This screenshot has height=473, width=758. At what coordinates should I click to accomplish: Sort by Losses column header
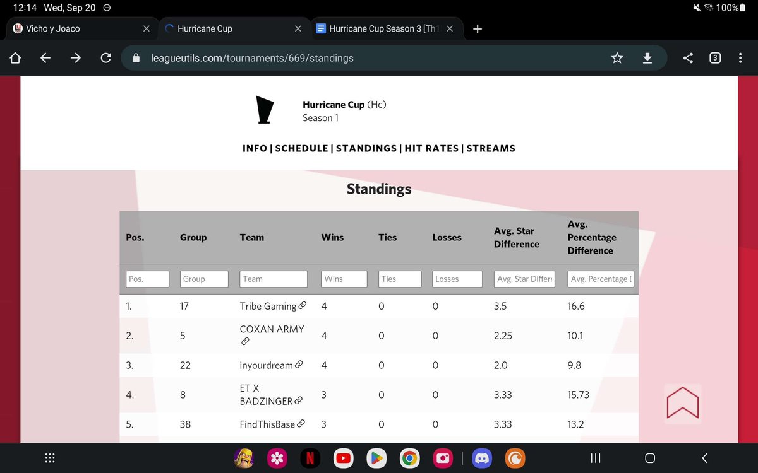click(x=447, y=237)
